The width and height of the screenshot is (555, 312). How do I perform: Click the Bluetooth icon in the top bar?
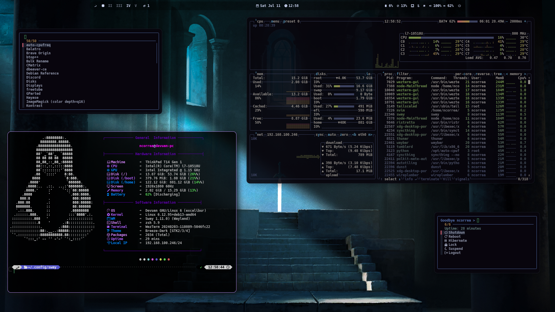point(418,6)
